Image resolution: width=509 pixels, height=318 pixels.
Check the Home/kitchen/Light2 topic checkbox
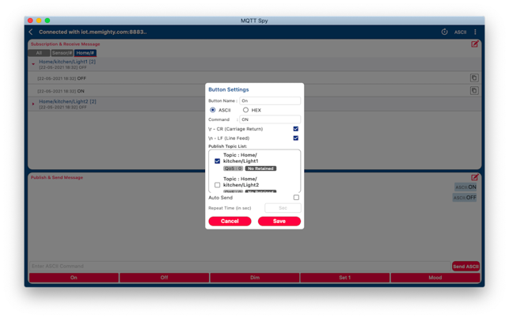point(217,185)
